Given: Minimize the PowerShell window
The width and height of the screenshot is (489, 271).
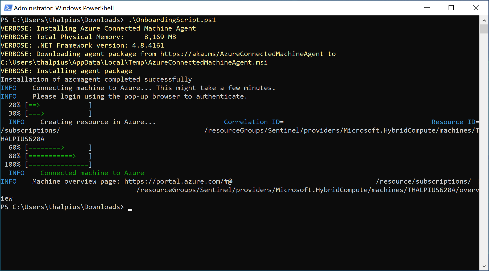Looking at the screenshot, I should tap(427, 8).
